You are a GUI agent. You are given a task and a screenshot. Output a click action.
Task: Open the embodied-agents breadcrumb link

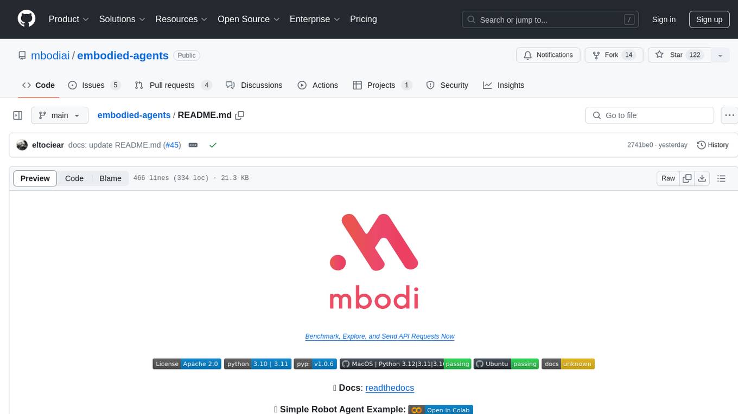click(134, 115)
